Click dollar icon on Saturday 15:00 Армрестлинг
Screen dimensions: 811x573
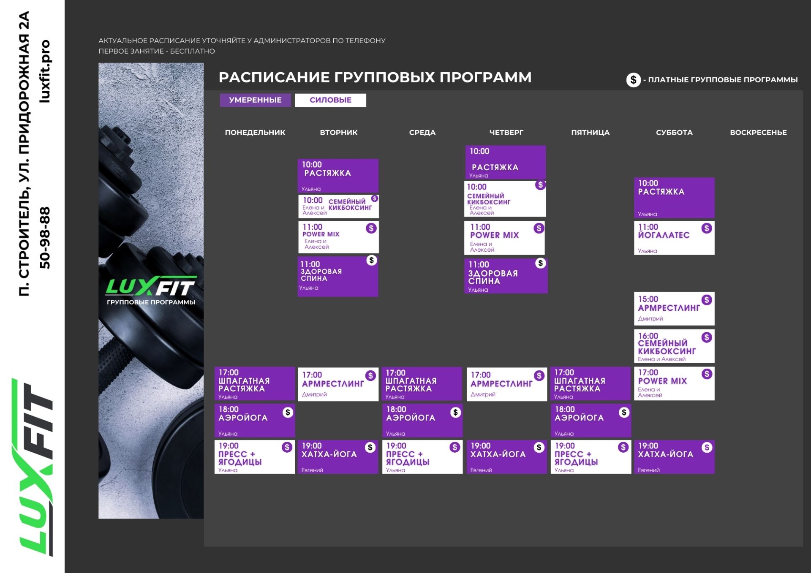707,300
